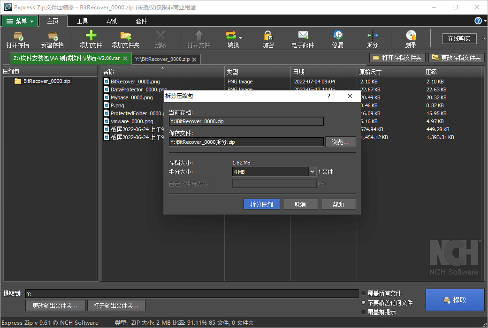Screen dimensions: 488x328
Task: Click 在线购买 button
Action: [x=459, y=38]
